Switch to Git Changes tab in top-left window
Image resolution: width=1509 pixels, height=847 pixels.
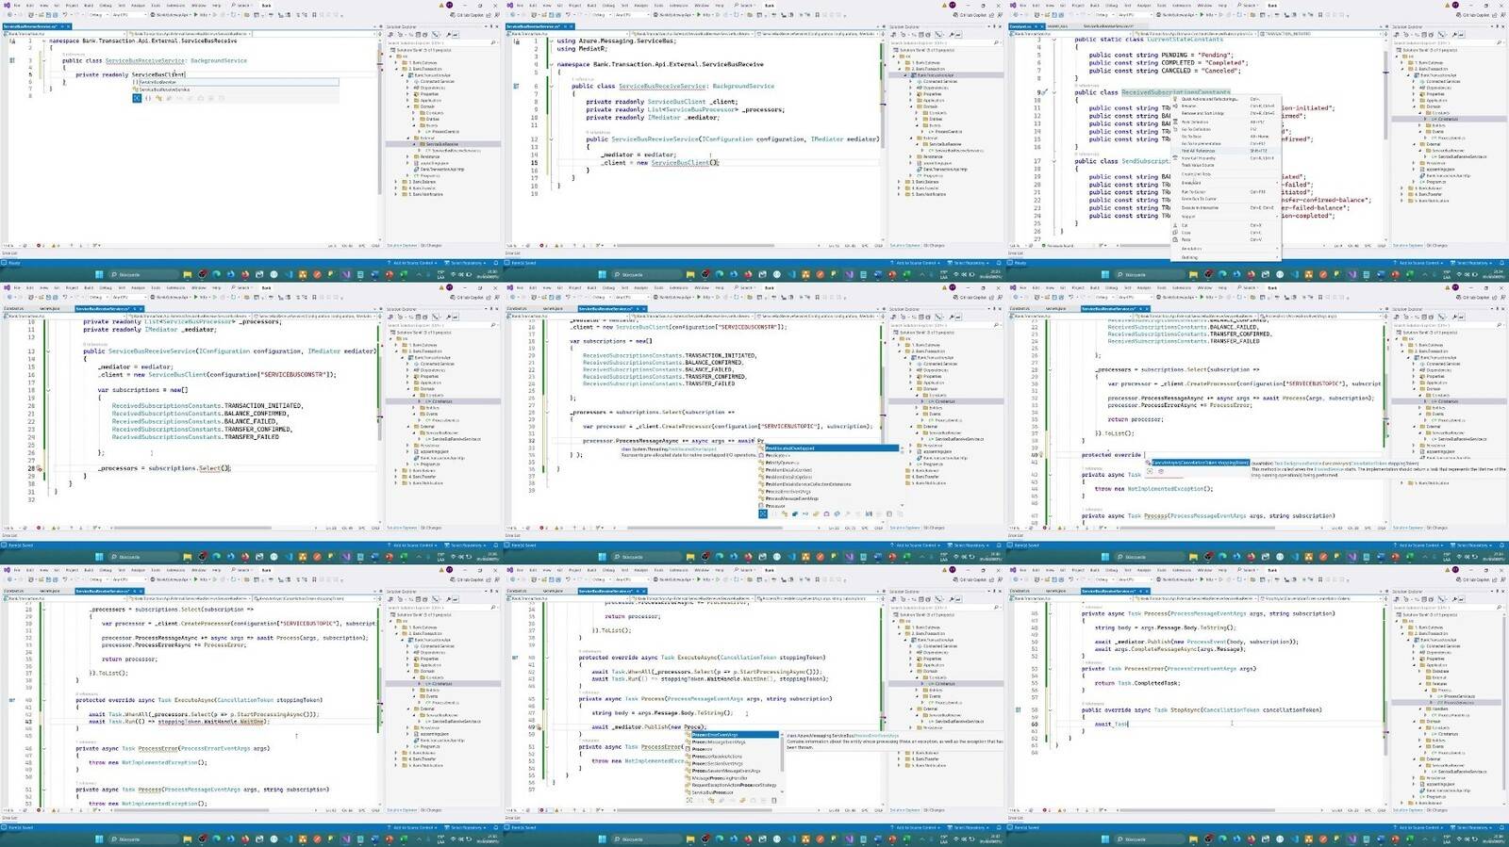[x=431, y=246]
